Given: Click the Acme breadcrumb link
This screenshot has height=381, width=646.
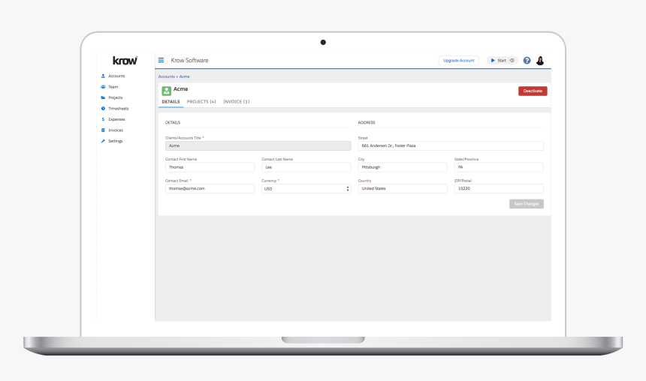Looking at the screenshot, I should [x=184, y=76].
